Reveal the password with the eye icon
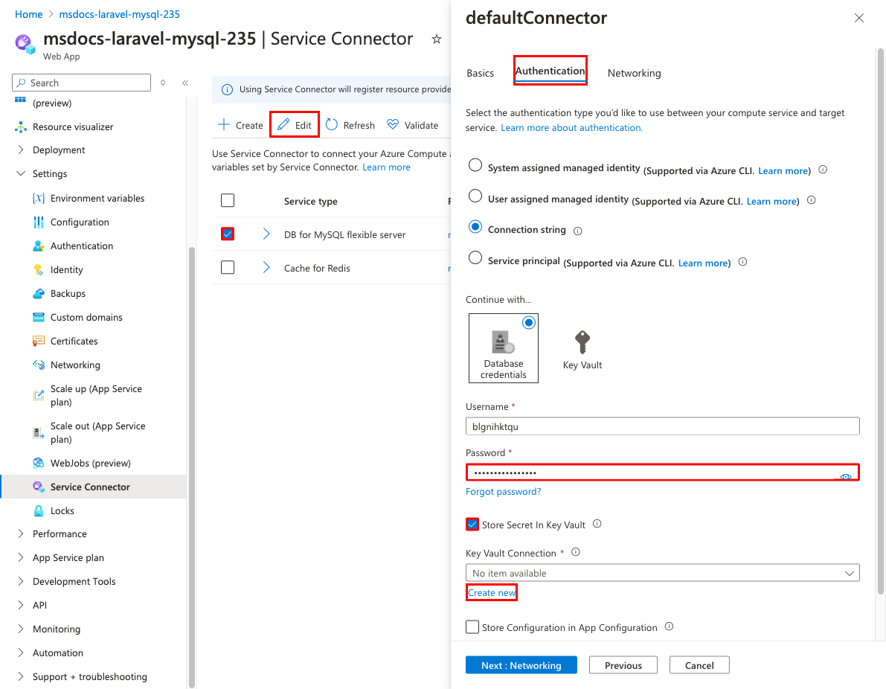 845,477
